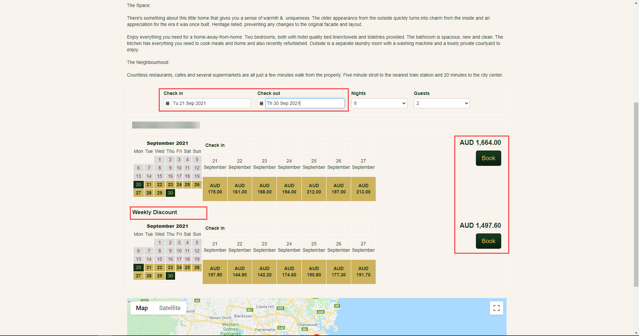Click the page scrollbar's up arrow
This screenshot has height=336, width=639.
point(636,3)
